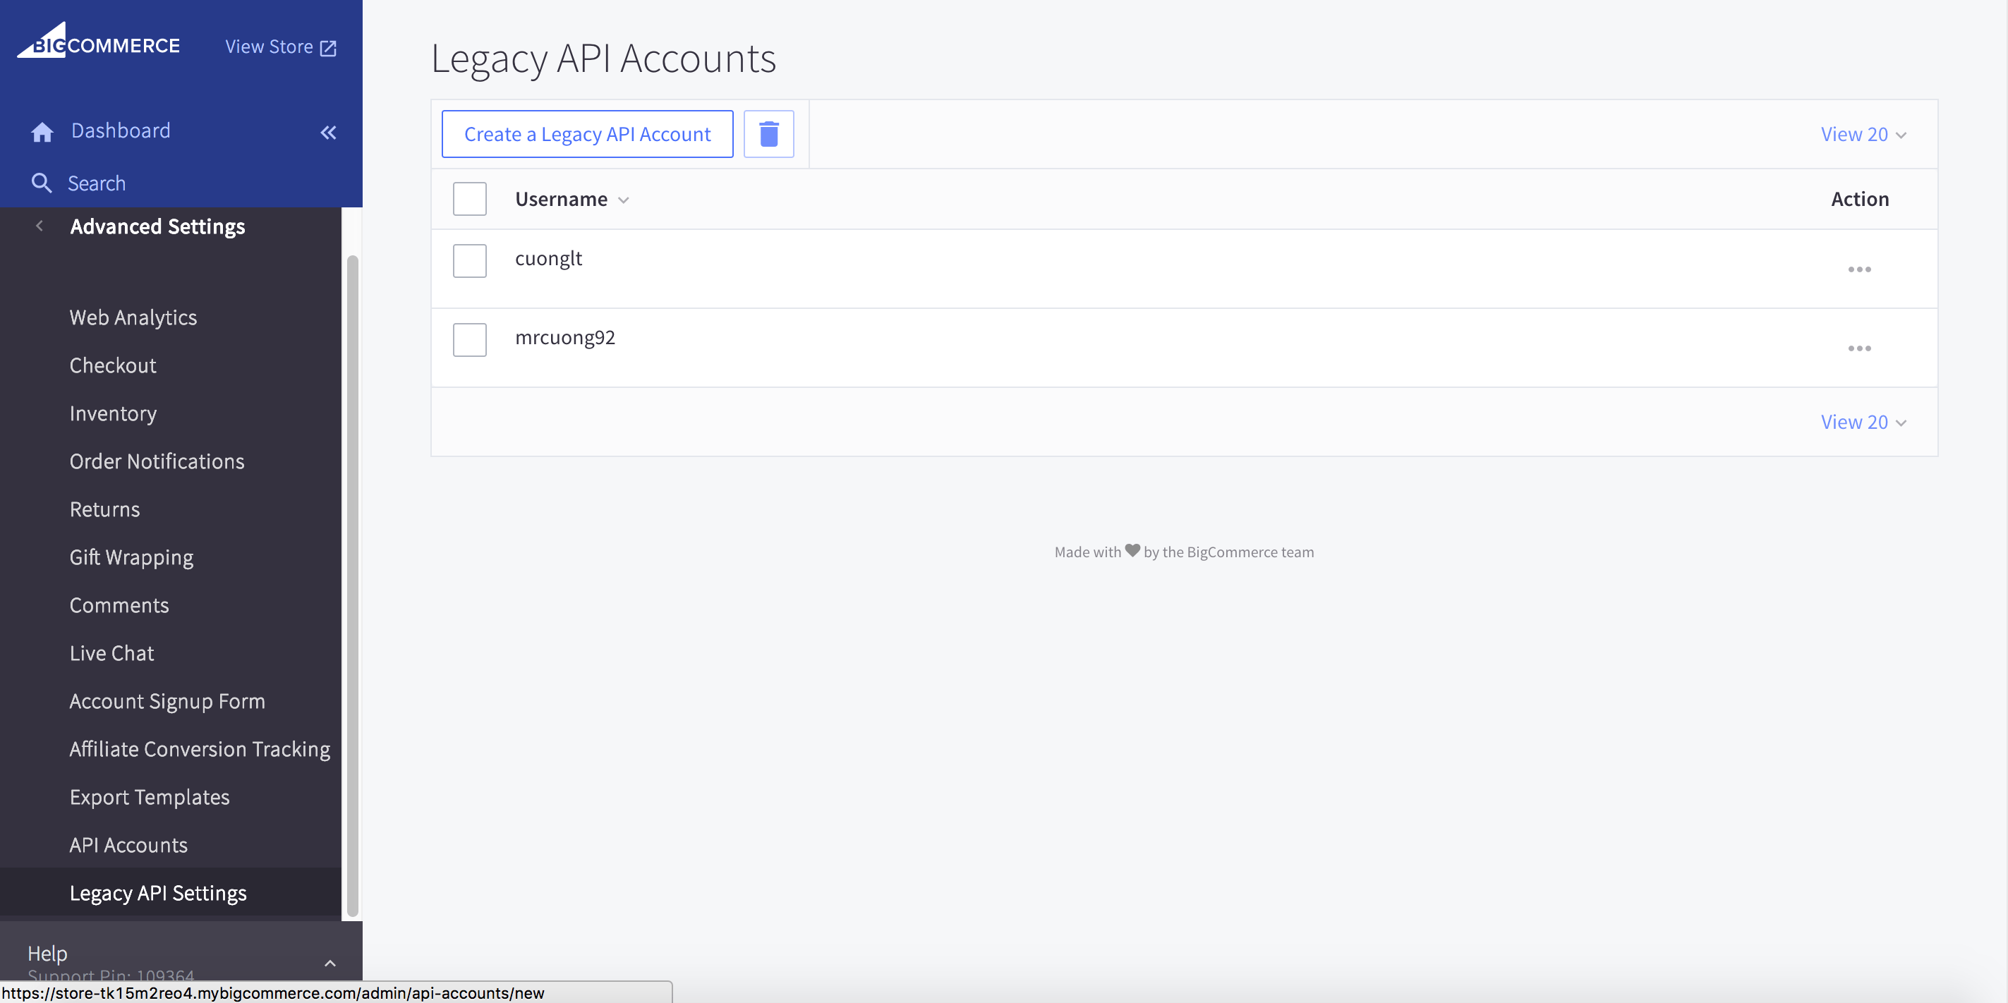
Task: Click the cuonglt username
Action: click(549, 259)
